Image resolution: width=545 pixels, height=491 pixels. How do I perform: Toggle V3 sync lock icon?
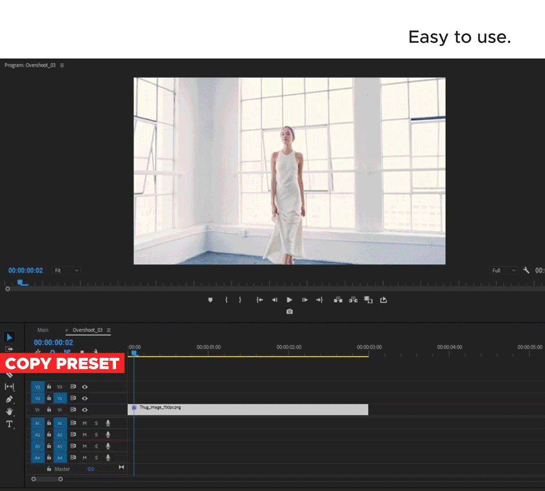click(x=73, y=386)
